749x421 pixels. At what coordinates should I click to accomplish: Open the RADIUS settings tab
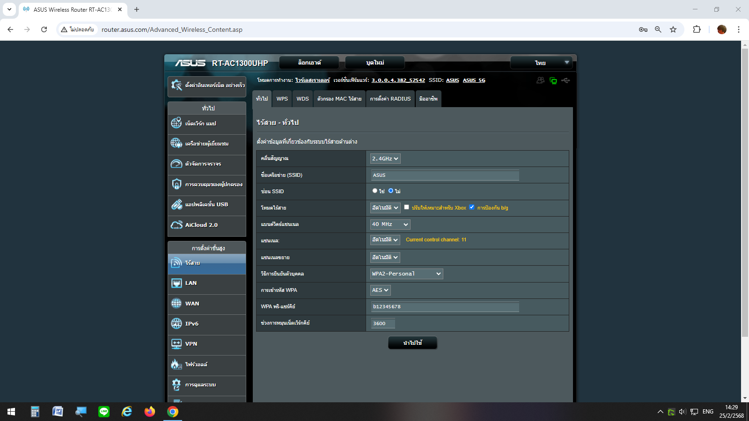tap(390, 99)
